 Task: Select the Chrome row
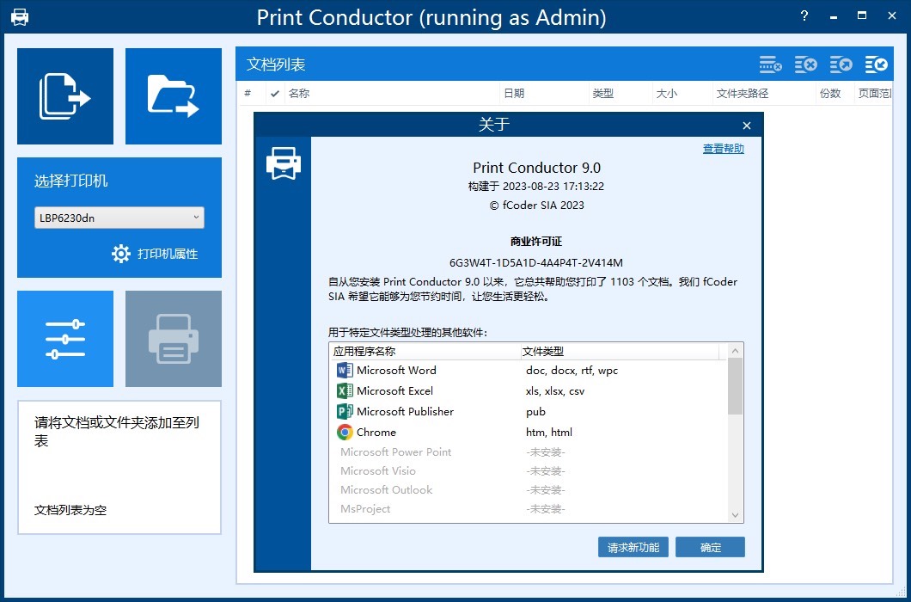point(529,433)
